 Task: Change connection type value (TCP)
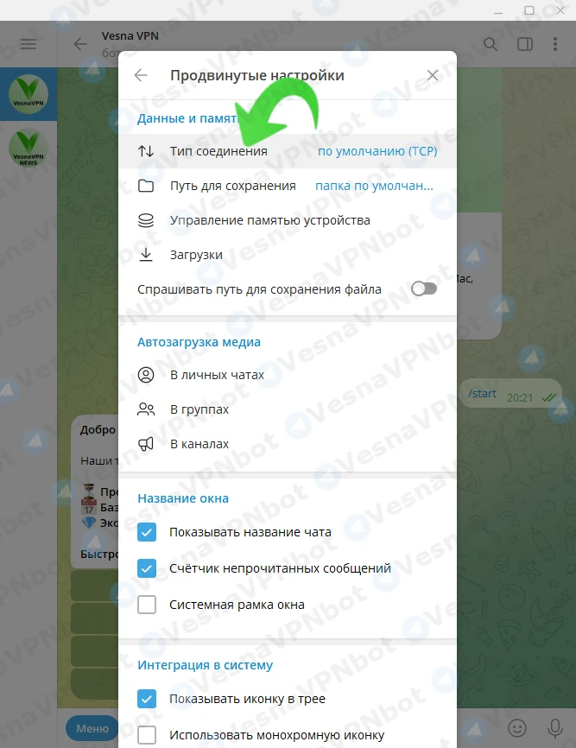coord(377,151)
